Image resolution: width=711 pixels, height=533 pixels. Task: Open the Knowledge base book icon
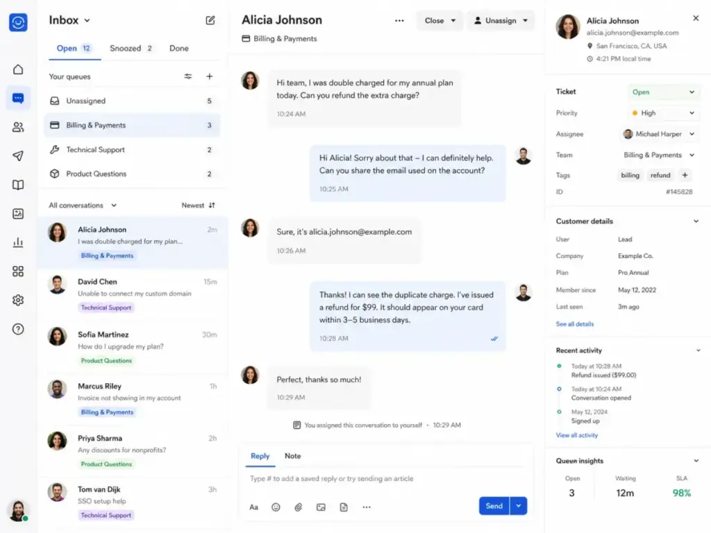click(x=18, y=185)
